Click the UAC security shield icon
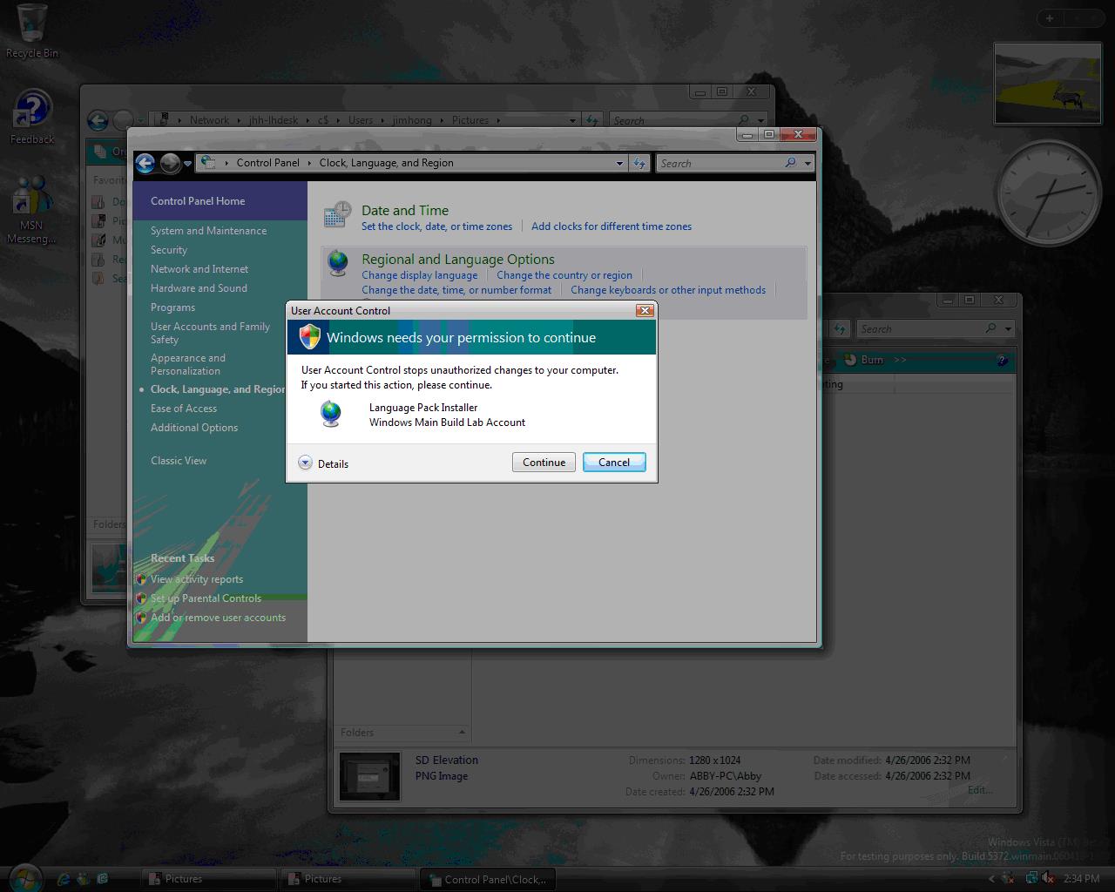Viewport: 1115px width, 892px height. 309,337
